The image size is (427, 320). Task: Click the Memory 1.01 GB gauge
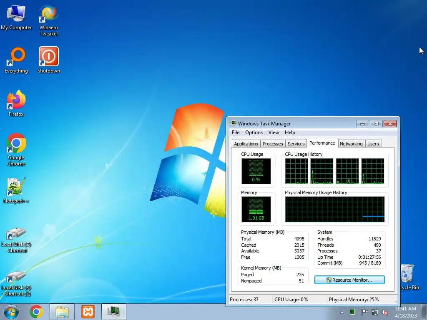pyautogui.click(x=256, y=210)
